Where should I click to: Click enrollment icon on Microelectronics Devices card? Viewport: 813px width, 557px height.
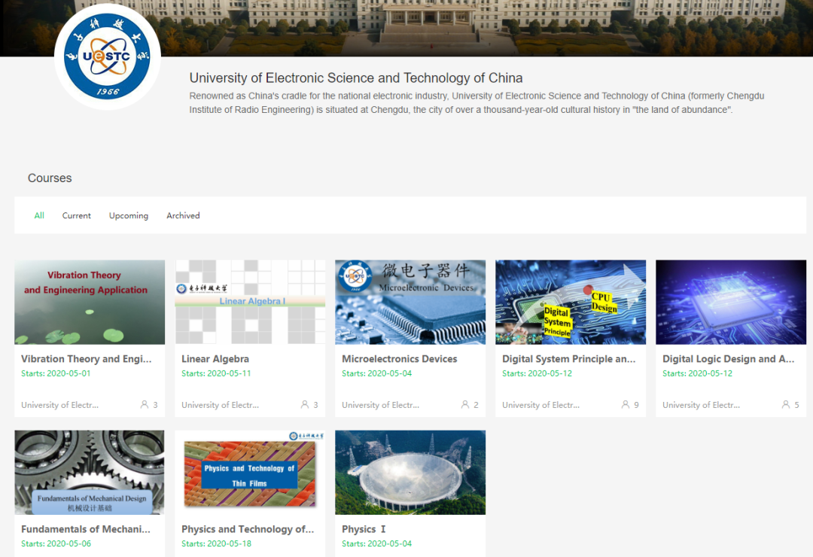(x=465, y=404)
